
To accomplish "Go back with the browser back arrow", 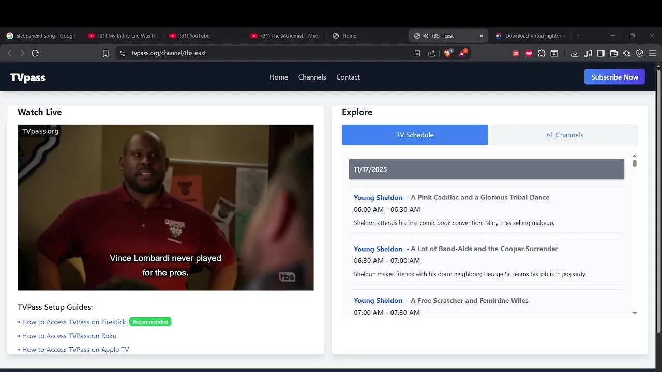I will (x=9, y=53).
